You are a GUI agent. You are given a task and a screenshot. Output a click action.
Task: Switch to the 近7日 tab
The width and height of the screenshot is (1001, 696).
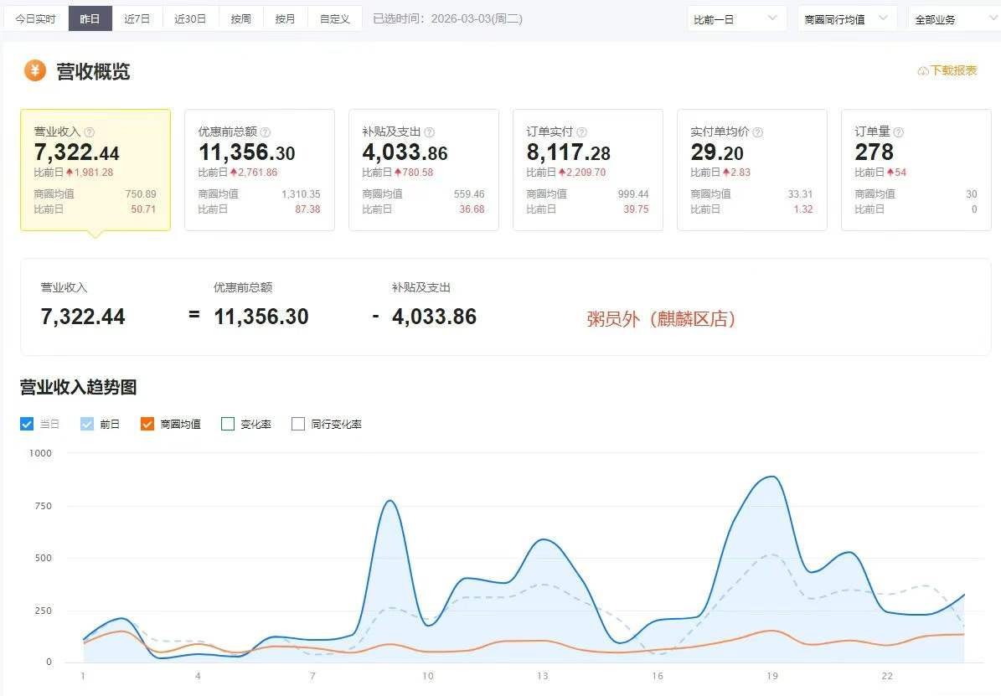tap(137, 18)
